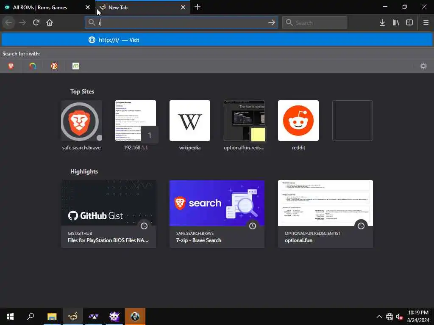434x325 pixels.
Task: Click the Search box in toolbar
Action: (x=314, y=23)
